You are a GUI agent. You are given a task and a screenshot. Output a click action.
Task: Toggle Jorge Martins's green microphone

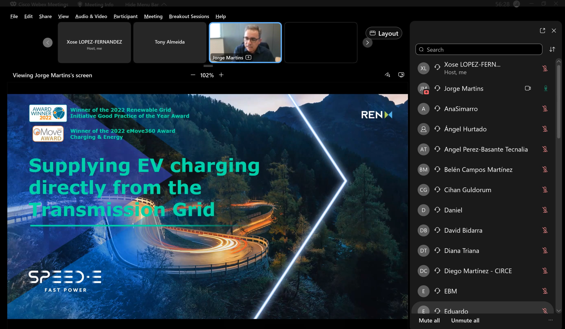tap(546, 88)
